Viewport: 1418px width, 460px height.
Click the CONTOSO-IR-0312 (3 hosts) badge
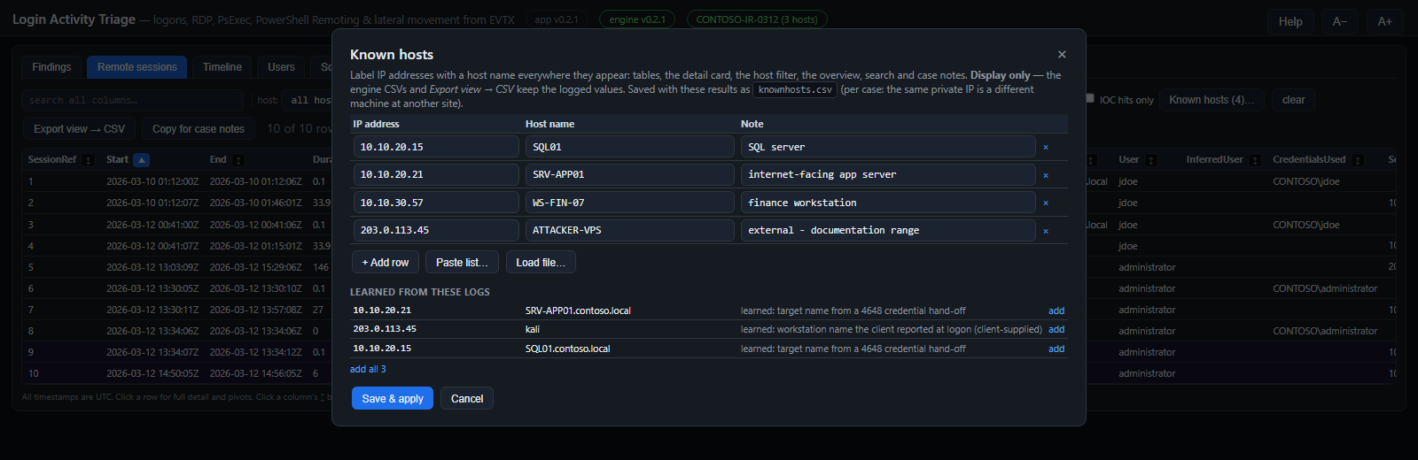click(x=757, y=19)
